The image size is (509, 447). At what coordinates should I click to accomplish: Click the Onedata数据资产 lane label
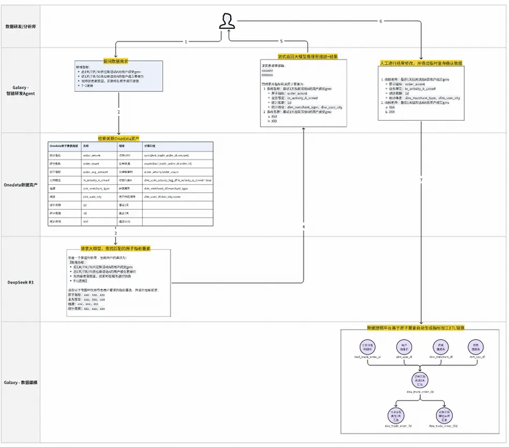[20, 185]
